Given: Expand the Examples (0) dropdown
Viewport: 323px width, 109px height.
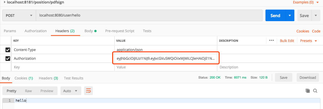Looking at the screenshot, I should coord(306,3).
